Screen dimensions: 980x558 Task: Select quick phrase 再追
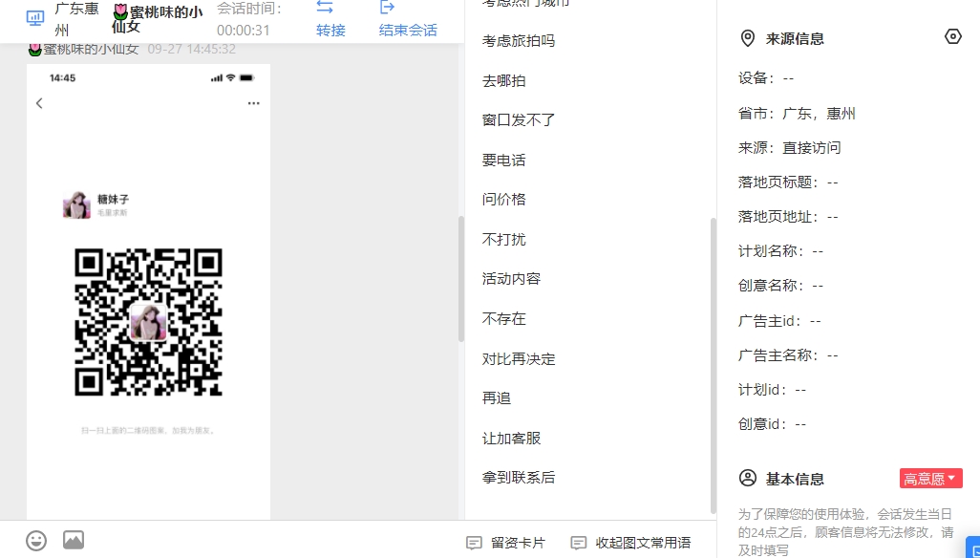(x=497, y=398)
